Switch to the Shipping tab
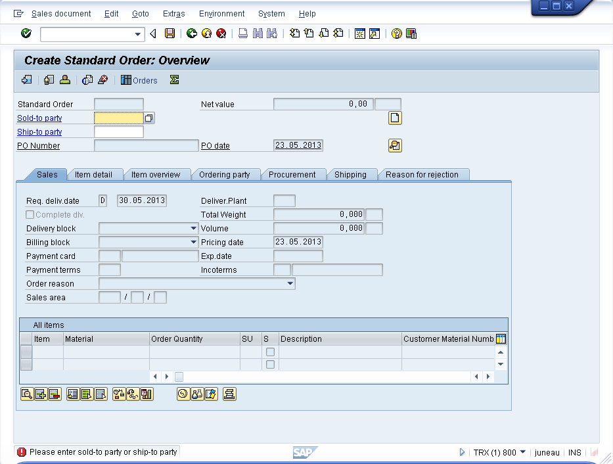This screenshot has width=613, height=464. [x=350, y=175]
